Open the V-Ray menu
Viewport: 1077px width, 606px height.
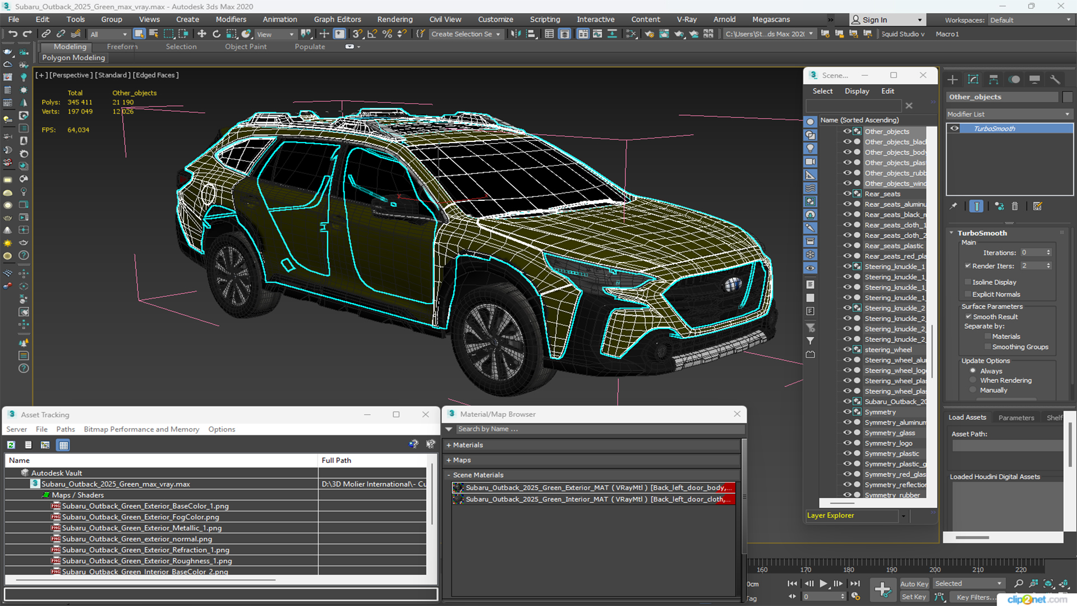686,19
